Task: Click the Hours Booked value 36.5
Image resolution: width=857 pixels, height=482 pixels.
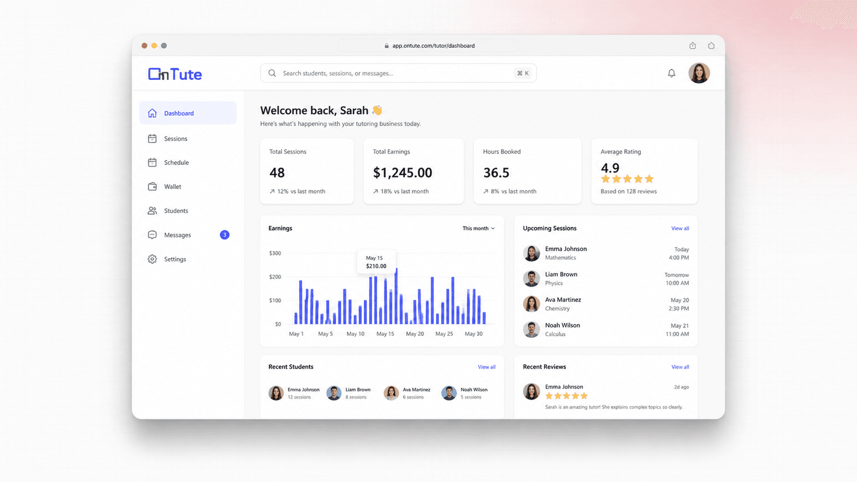Action: [x=496, y=173]
